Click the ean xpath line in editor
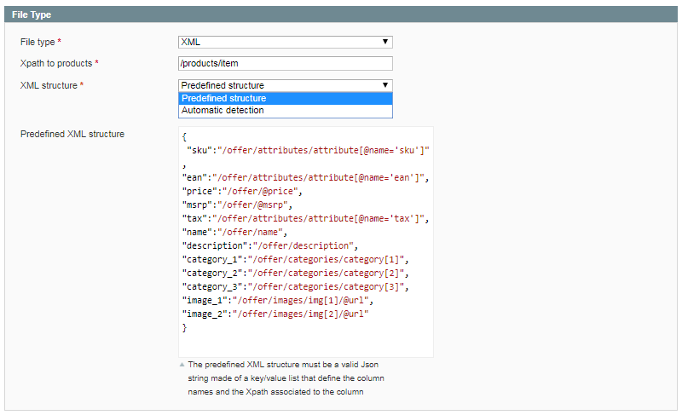Image resolution: width=682 pixels, height=415 pixels. (305, 178)
